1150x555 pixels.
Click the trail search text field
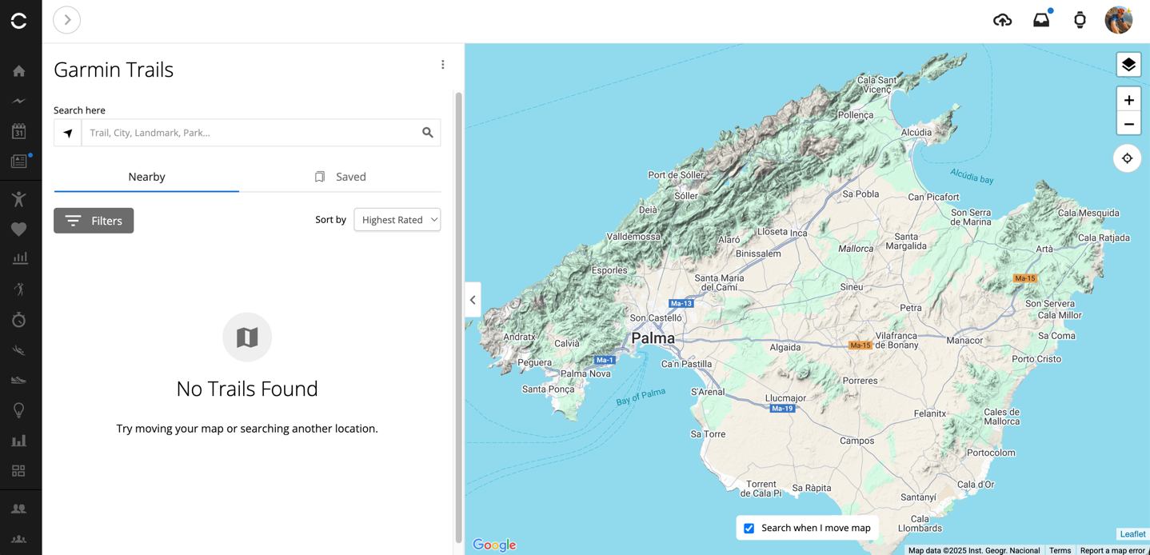pyautogui.click(x=248, y=133)
